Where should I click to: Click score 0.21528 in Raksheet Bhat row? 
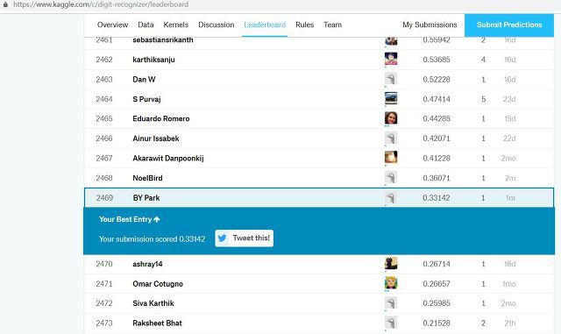[437, 323]
